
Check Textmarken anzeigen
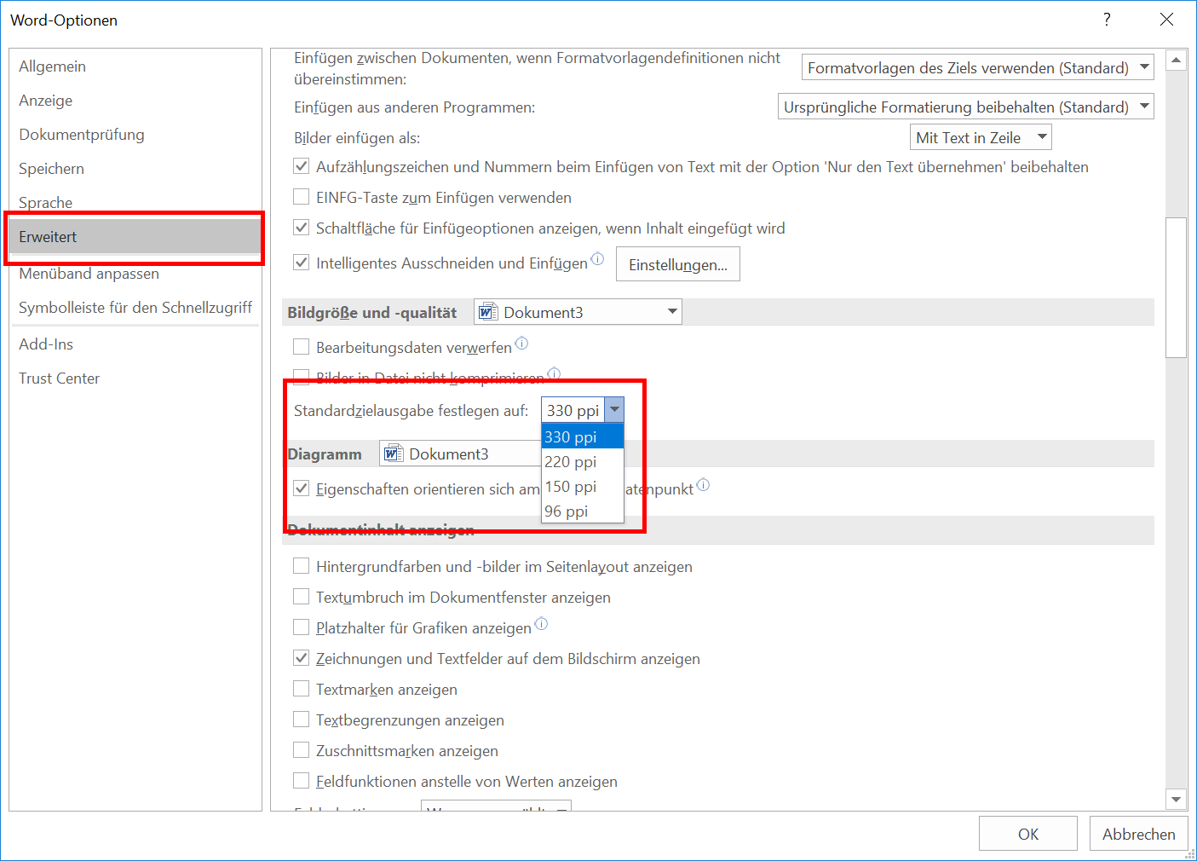tap(301, 689)
